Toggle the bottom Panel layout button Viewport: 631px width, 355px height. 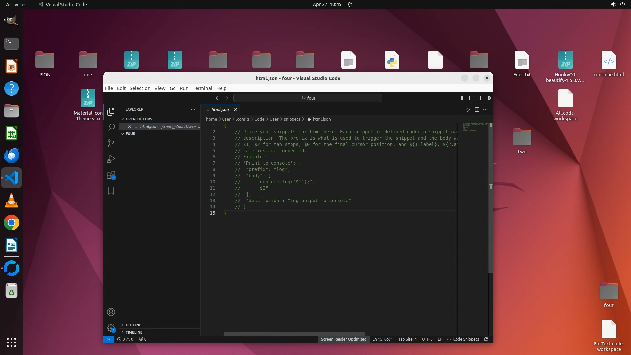point(471,98)
